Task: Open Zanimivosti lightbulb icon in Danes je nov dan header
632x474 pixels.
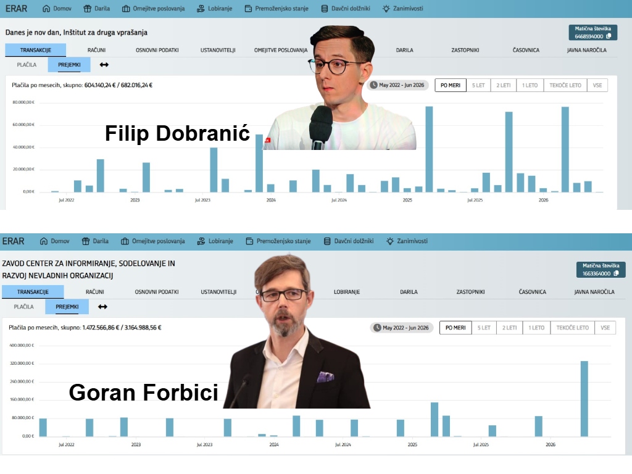Action: click(386, 9)
